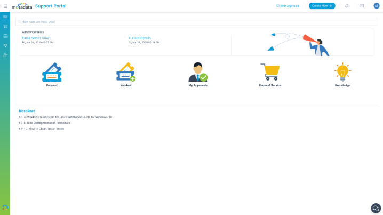The height and width of the screenshot is (215, 383).
Task: Open the AS user profile avatar
Action: [377, 6]
